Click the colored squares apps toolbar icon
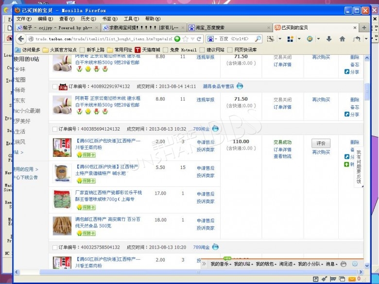This screenshot has width=379, height=284. tap(290, 39)
